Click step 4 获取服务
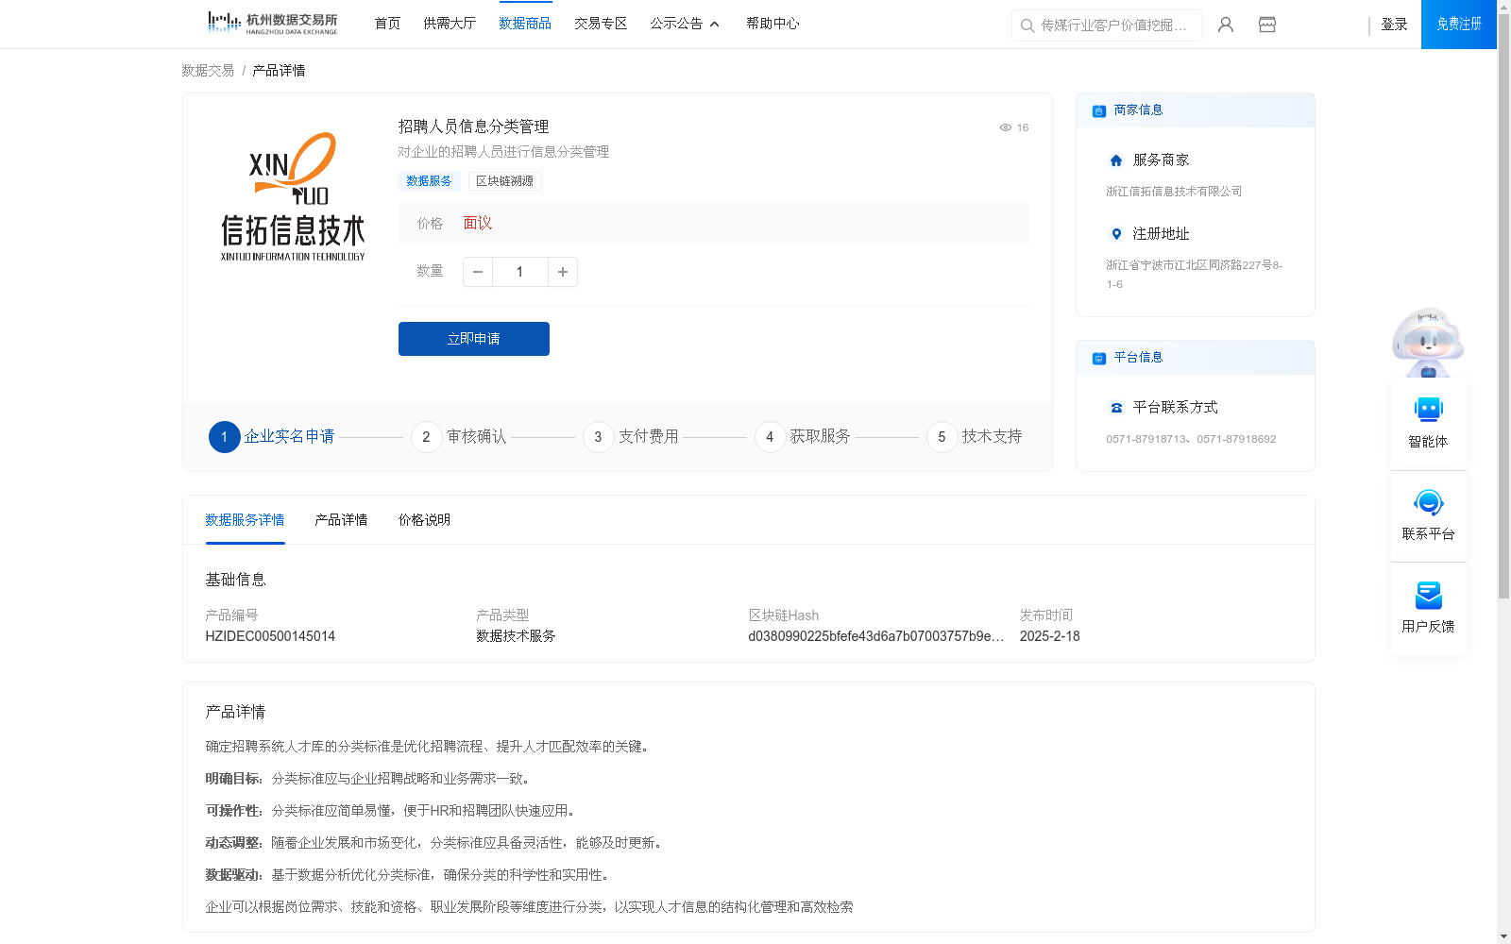Viewport: 1511px width, 944px height. 803,437
